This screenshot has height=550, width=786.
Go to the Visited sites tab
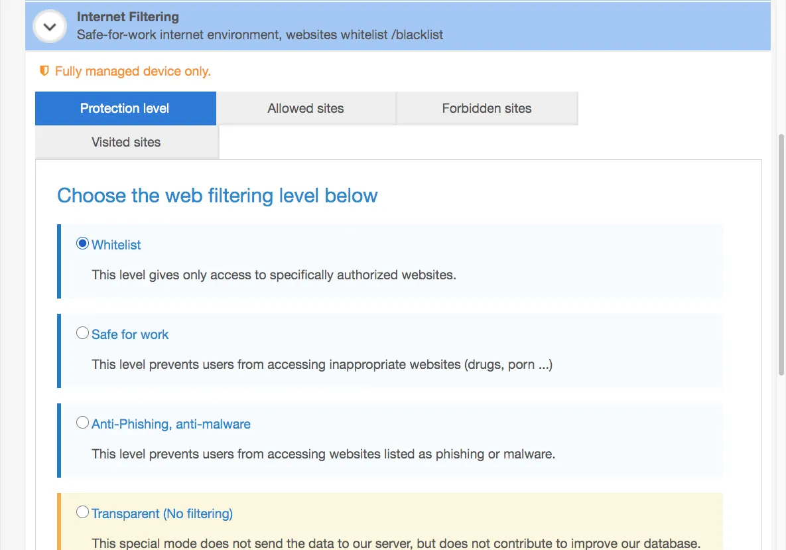[x=126, y=143]
